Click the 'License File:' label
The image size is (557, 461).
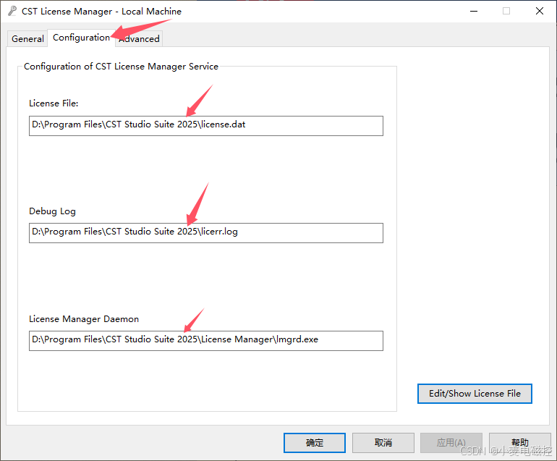(54, 103)
